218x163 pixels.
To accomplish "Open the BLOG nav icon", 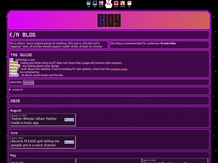I will pos(101,4).
